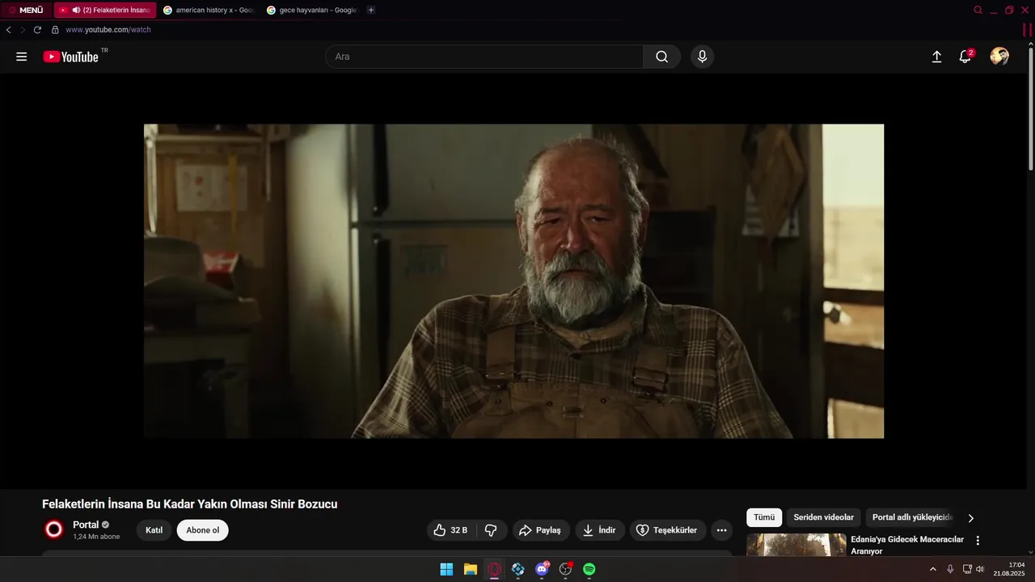
Task: Switch to american history x tab
Action: (x=208, y=10)
